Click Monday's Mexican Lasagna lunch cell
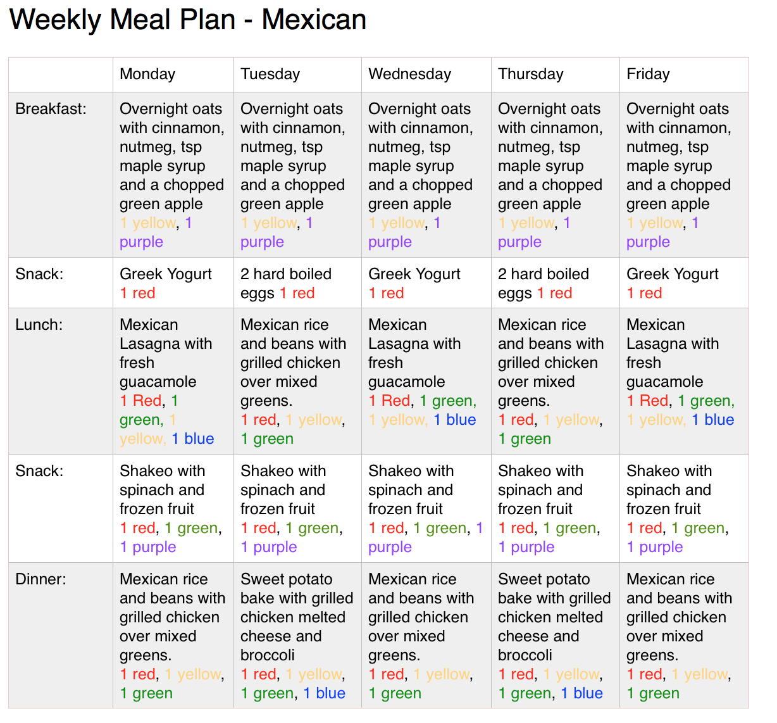 pyautogui.click(x=173, y=381)
